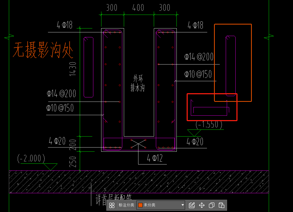
Task: Select the right Φ10@150 stirrup label
Action: click(198, 74)
